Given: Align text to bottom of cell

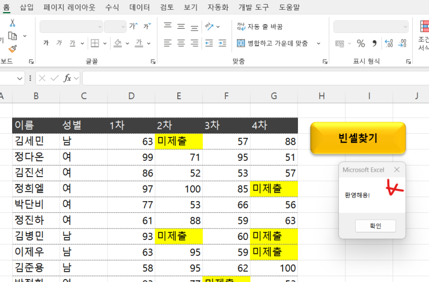Looking at the screenshot, I should click(195, 28).
